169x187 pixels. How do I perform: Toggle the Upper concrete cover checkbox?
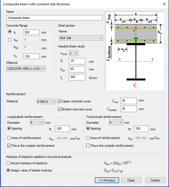point(60,101)
